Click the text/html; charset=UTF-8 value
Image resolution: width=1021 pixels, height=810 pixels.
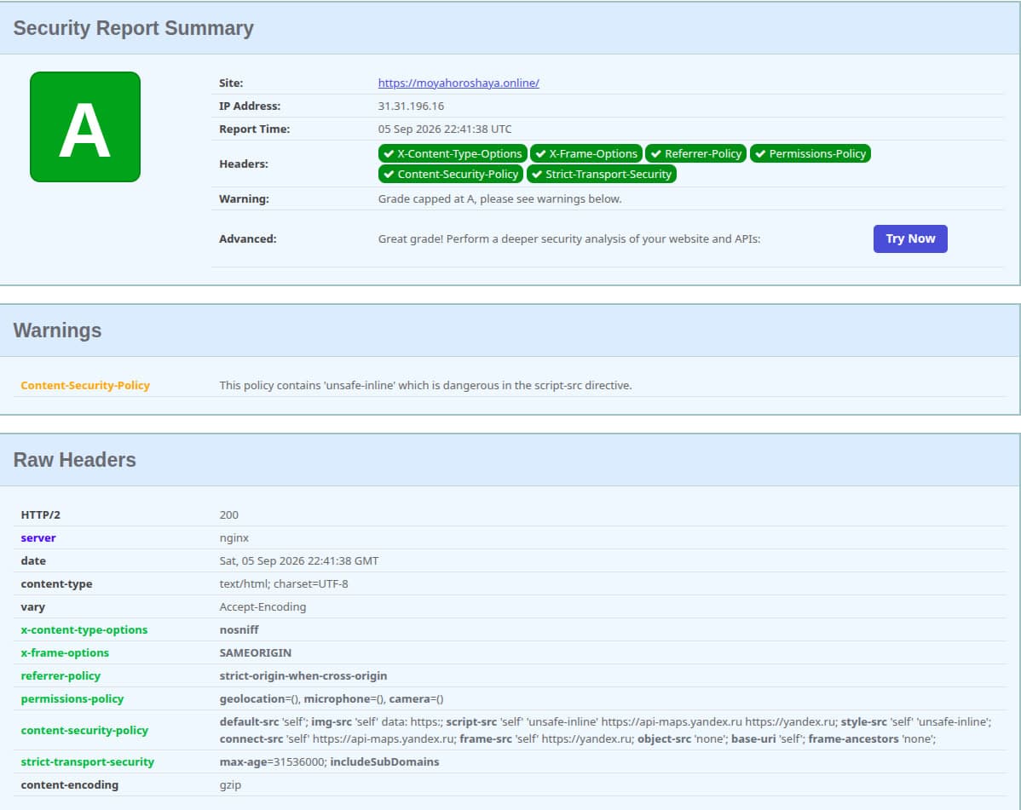pyautogui.click(x=284, y=583)
